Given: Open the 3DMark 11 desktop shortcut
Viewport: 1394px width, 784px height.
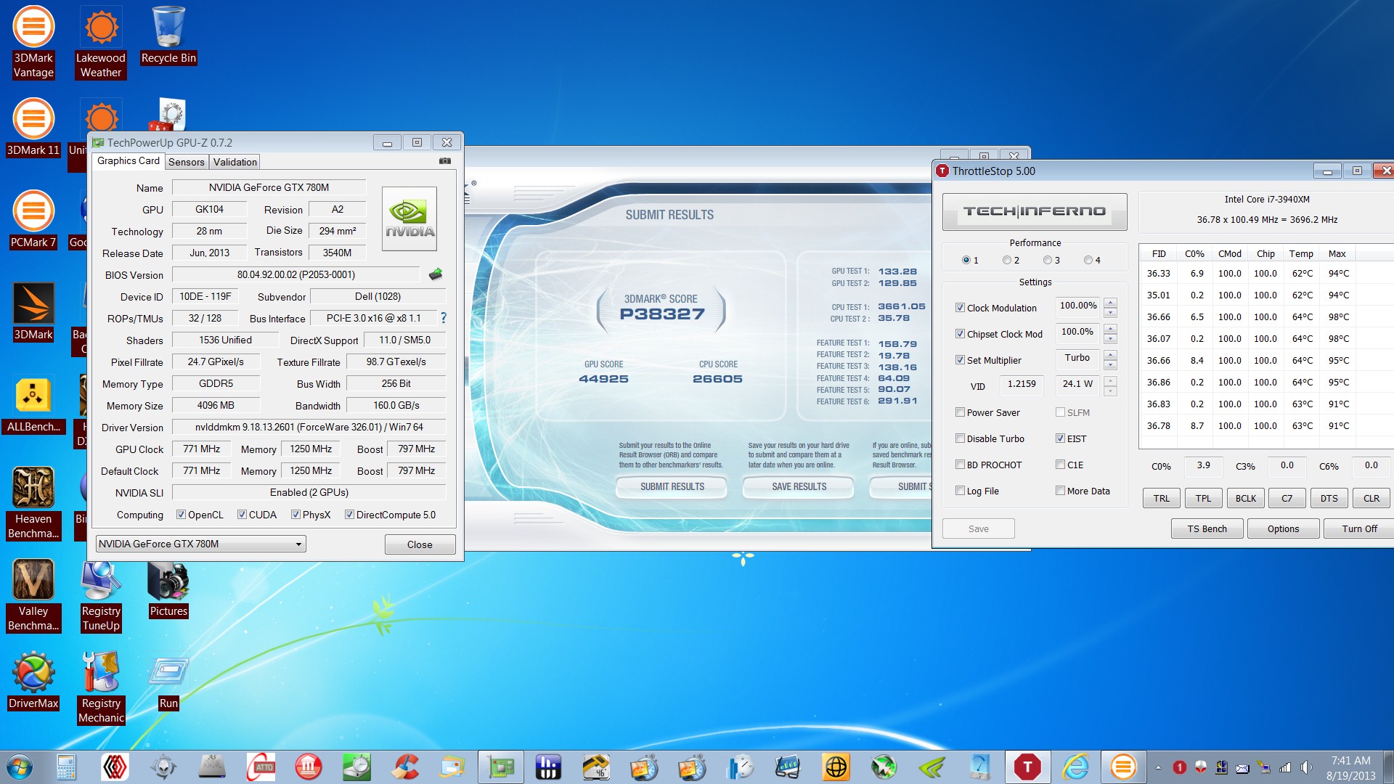Looking at the screenshot, I should [33, 127].
